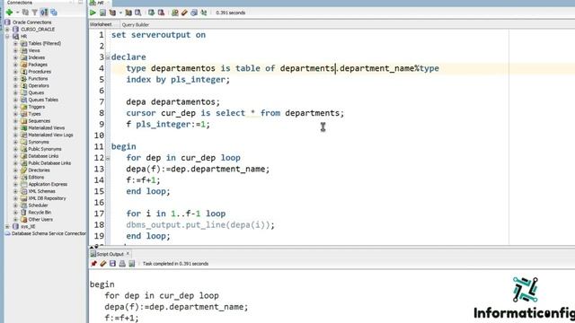Select the Packages tree item
This screenshot has height=323, width=575.
pos(38,65)
